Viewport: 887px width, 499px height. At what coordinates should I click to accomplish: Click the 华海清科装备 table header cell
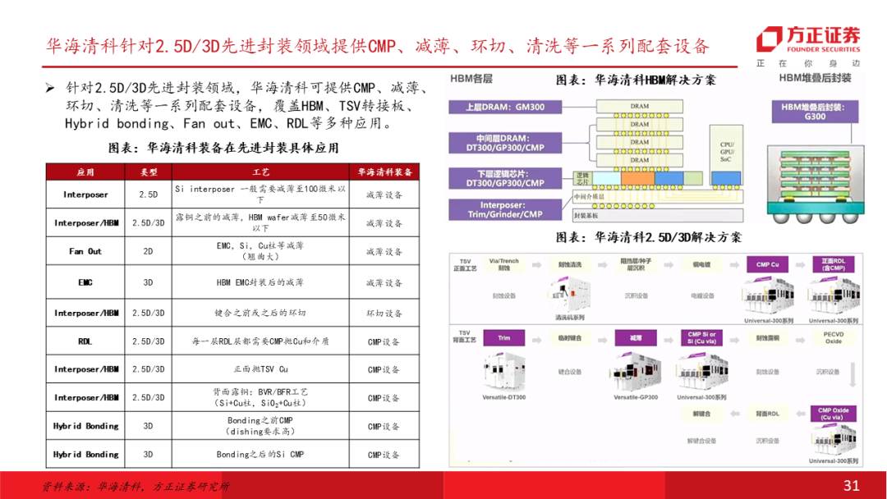(384, 172)
